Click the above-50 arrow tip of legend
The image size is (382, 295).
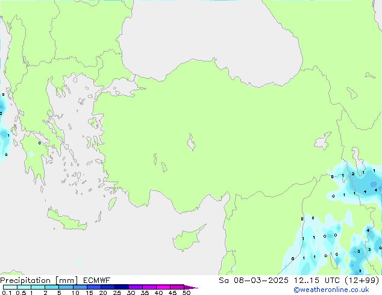pyautogui.click(x=191, y=287)
